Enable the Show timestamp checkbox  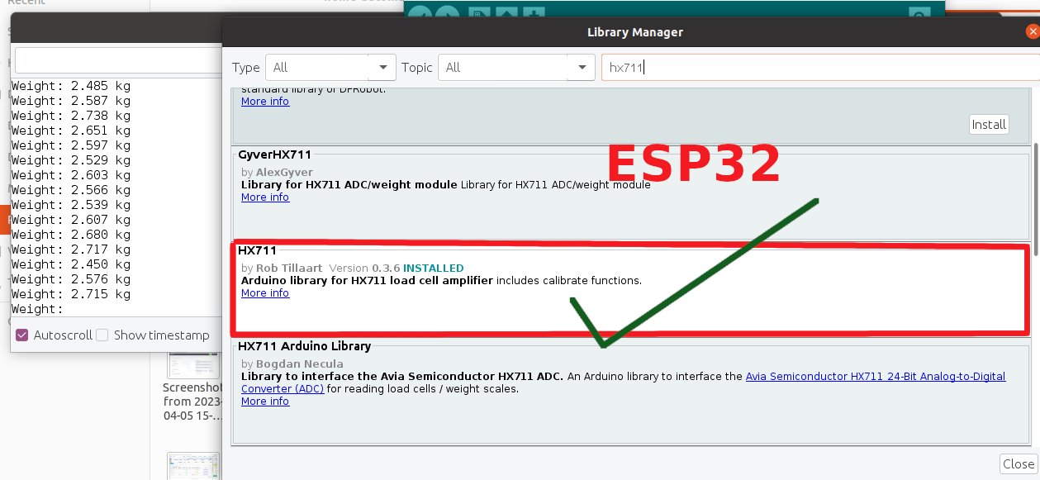click(102, 335)
